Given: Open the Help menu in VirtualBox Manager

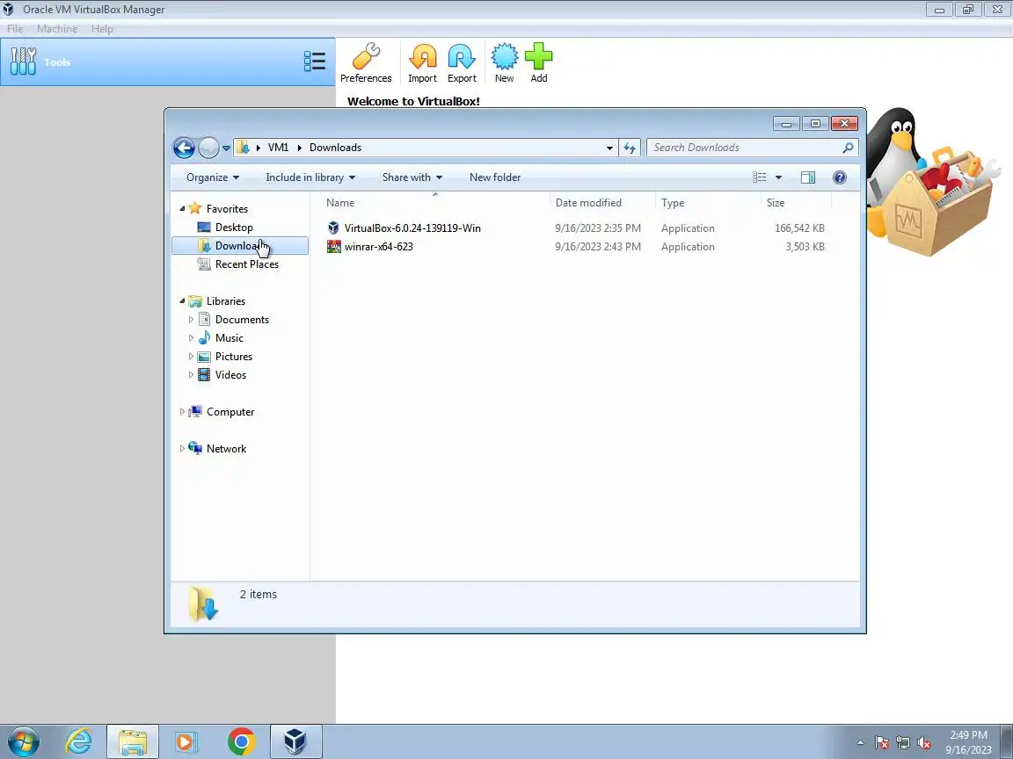Looking at the screenshot, I should [x=102, y=29].
